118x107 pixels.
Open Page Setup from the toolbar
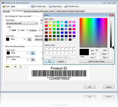pos(56,6)
